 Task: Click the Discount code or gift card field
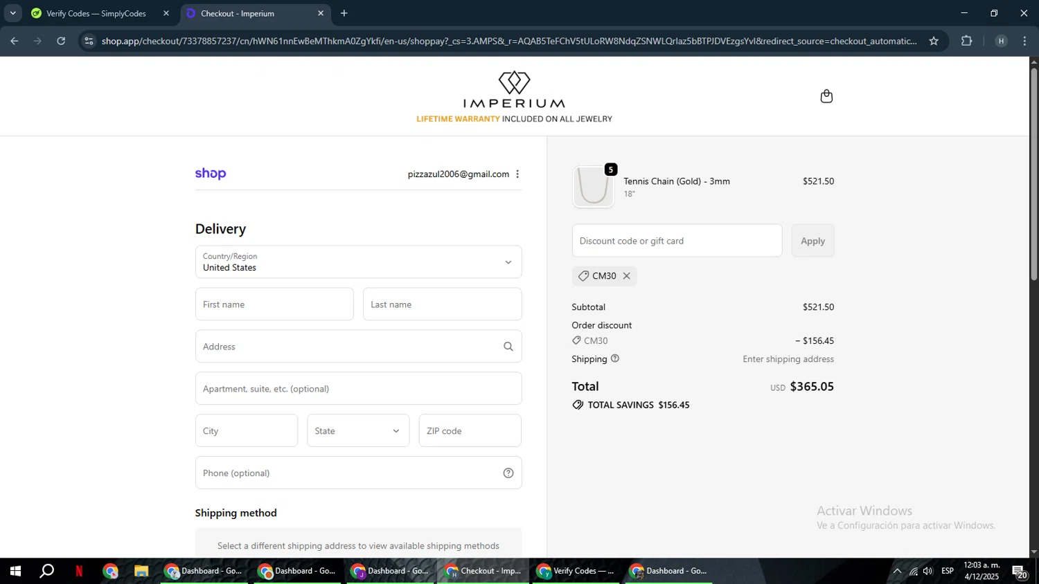[x=677, y=241]
